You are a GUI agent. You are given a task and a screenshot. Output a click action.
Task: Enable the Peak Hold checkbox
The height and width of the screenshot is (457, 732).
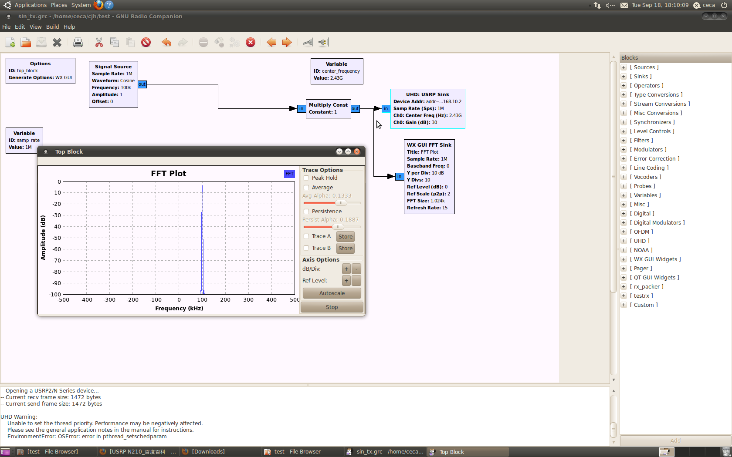pyautogui.click(x=306, y=178)
